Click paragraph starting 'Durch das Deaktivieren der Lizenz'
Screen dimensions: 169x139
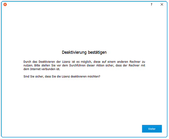click(x=84, y=65)
